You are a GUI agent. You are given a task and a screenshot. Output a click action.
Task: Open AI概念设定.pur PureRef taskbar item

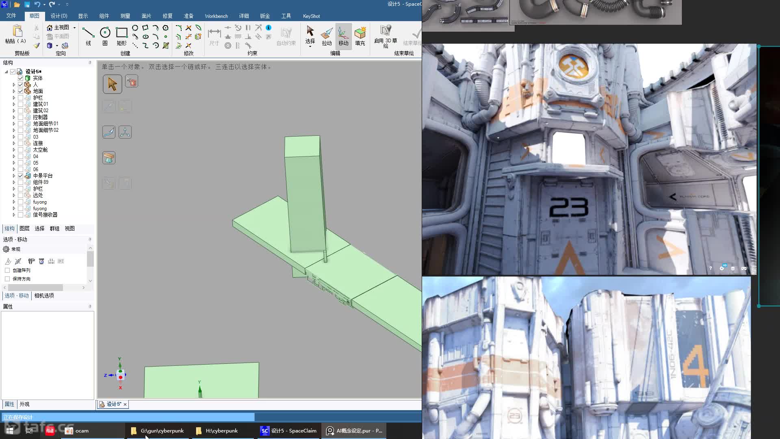click(x=354, y=430)
